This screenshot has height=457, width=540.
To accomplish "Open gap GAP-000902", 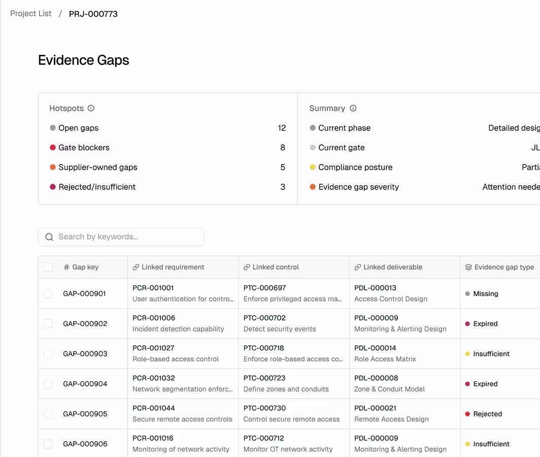I will click(x=85, y=323).
